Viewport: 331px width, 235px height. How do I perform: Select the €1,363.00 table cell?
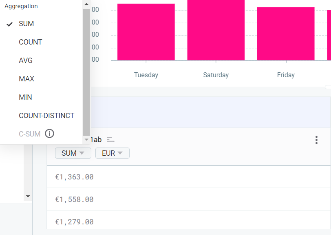75,177
